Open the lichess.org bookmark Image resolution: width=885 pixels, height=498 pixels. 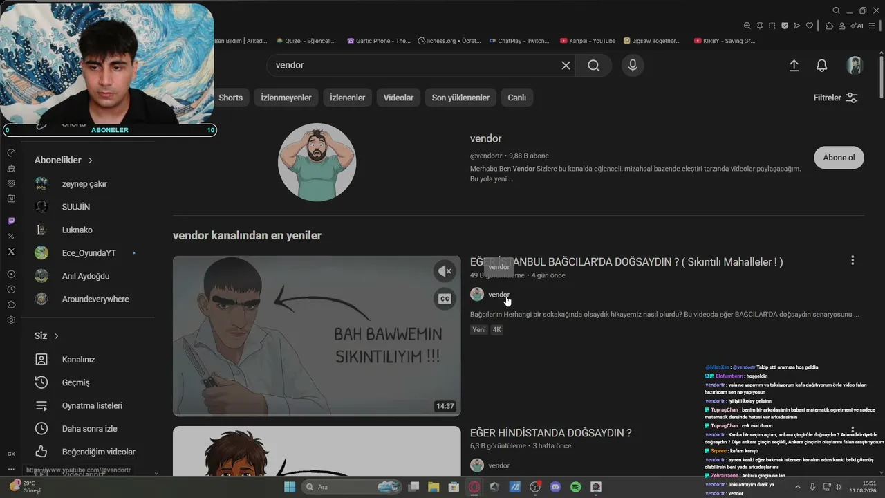coord(449,41)
